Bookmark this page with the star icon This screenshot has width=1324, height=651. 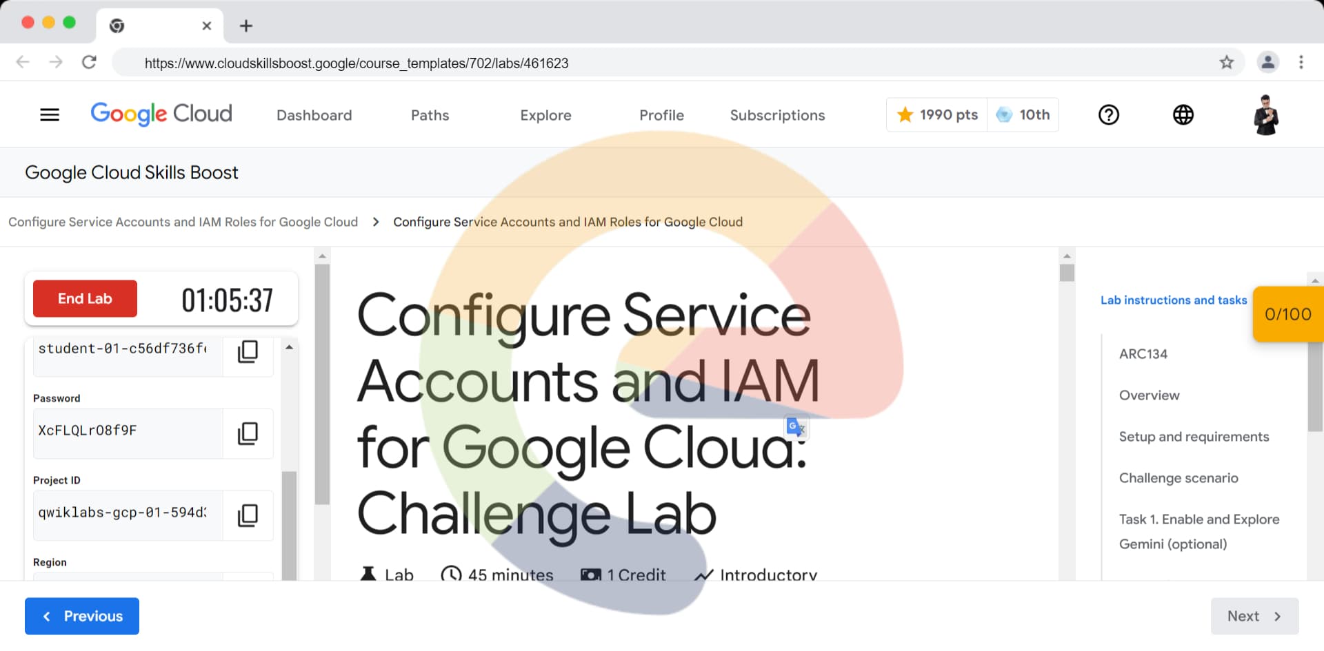click(x=1226, y=63)
